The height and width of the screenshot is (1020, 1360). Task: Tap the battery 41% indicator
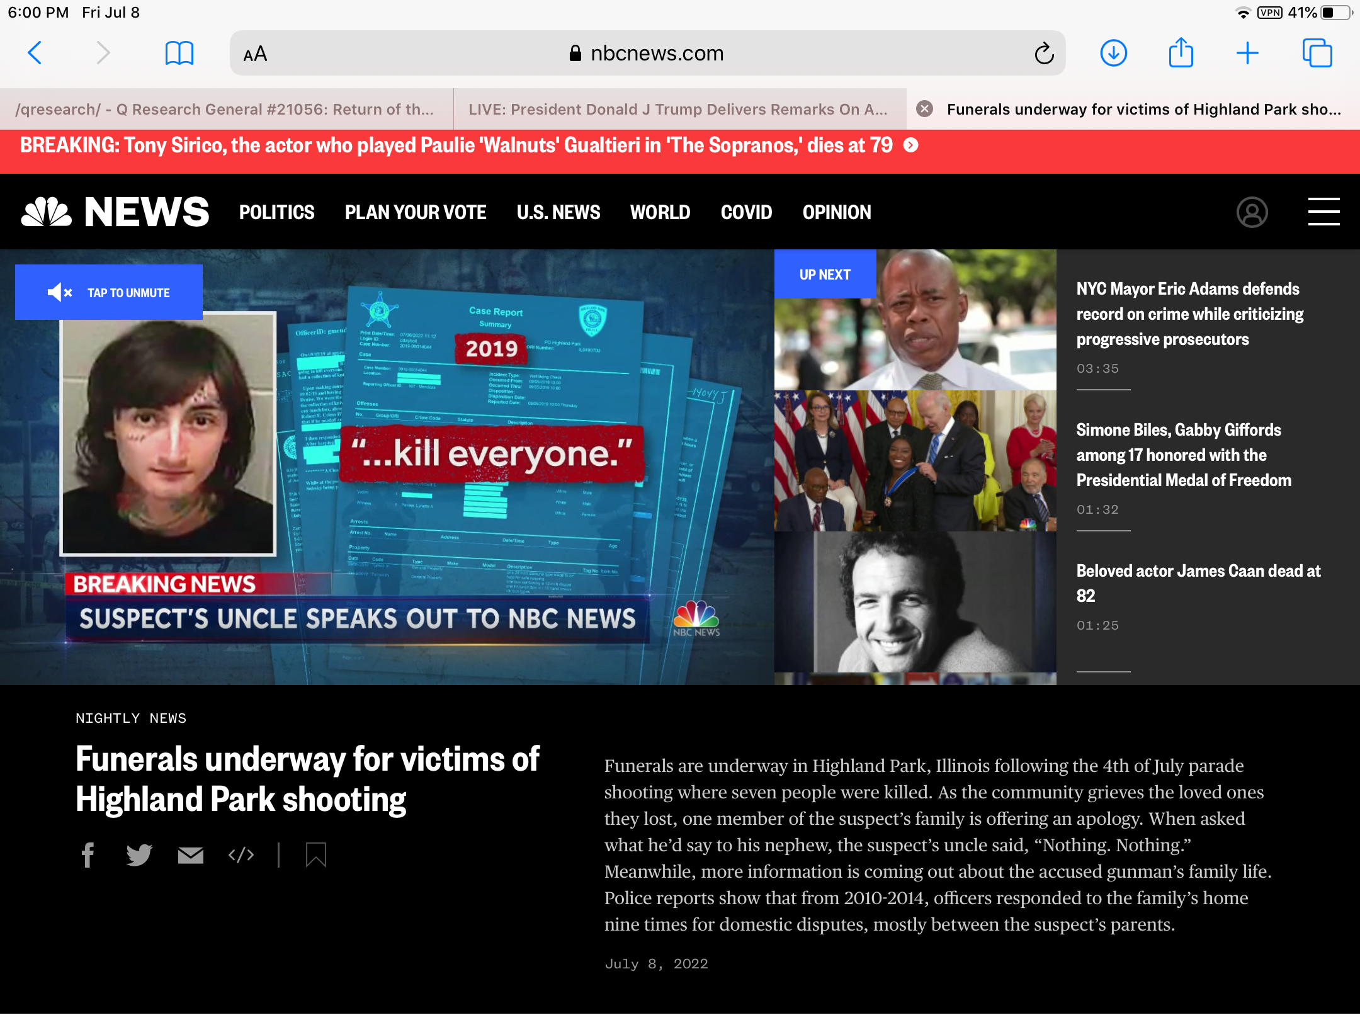[x=1319, y=13]
